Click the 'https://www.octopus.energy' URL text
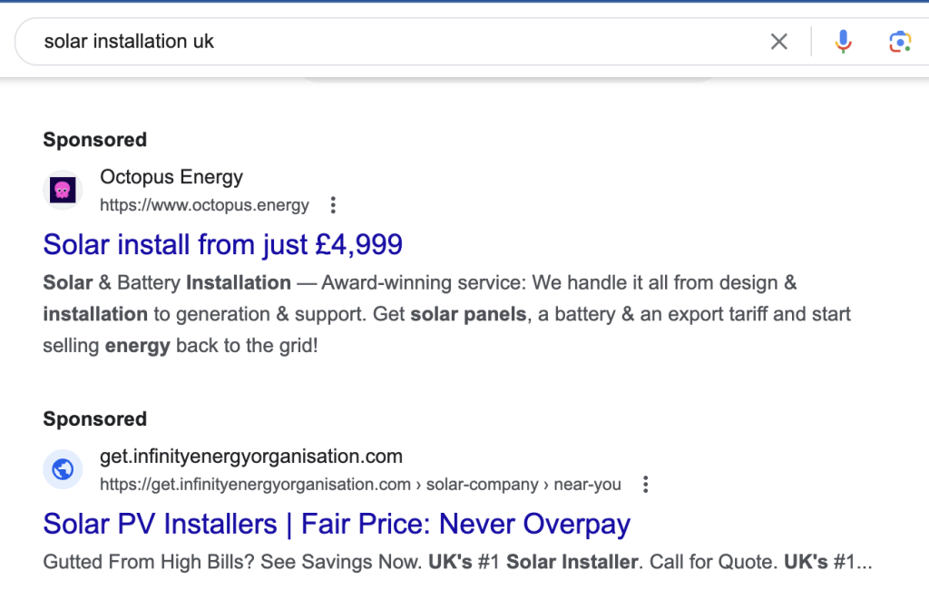The image size is (929, 600). [x=204, y=205]
